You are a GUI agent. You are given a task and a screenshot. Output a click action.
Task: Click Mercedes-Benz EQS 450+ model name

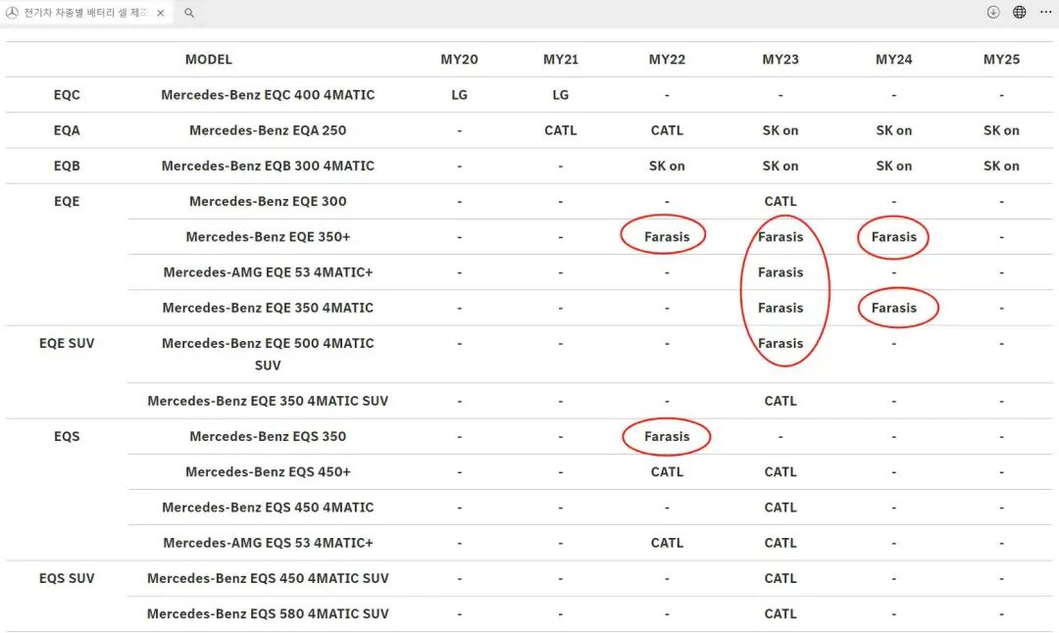pyautogui.click(x=268, y=471)
